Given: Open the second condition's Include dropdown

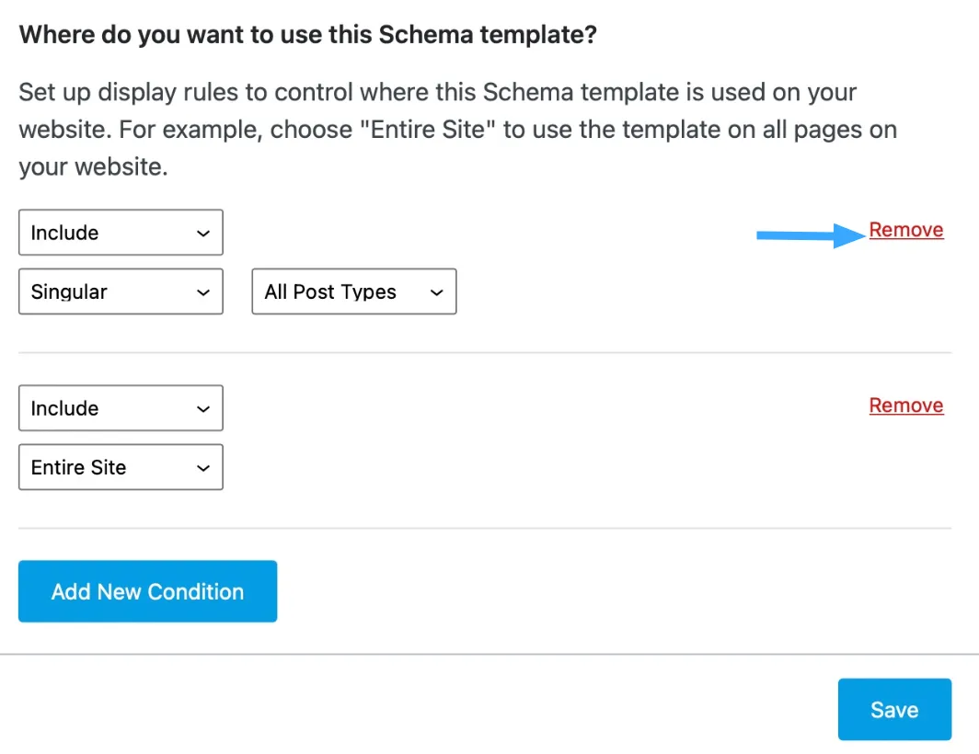Looking at the screenshot, I should pyautogui.click(x=121, y=409).
